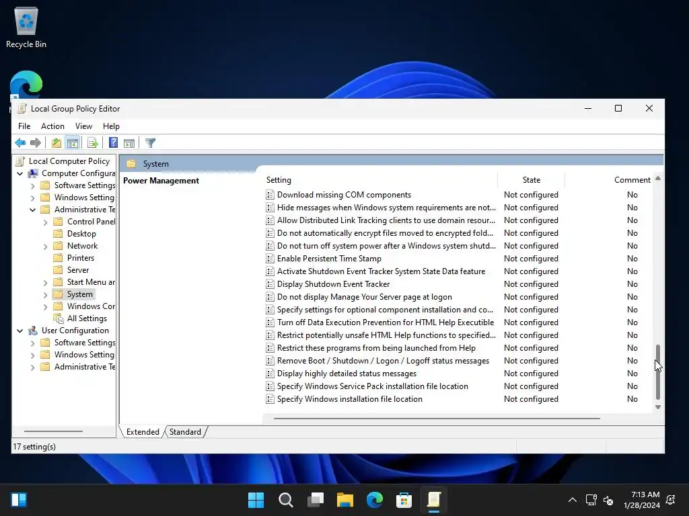Sort by the State column header
This screenshot has height=516, width=689.
pyautogui.click(x=532, y=180)
